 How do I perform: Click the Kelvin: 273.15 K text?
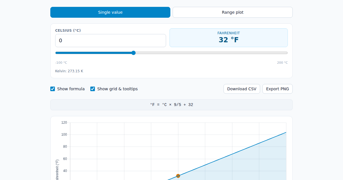(69, 71)
